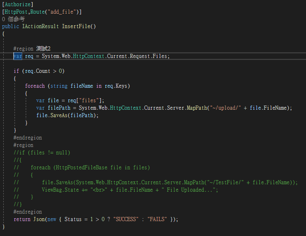Click 'Status' in the return statement
Viewport: 306px width, 236px height.
(x=73, y=219)
